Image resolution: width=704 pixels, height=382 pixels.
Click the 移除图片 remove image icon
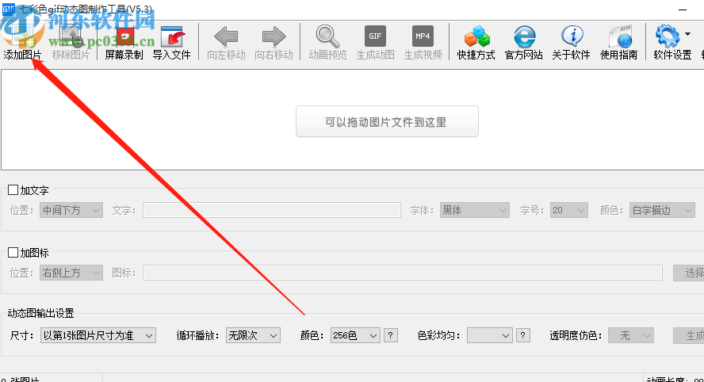coord(71,36)
